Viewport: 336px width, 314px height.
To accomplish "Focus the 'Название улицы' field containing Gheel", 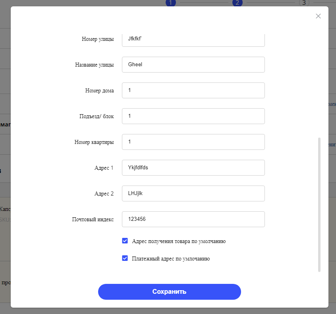I will click(193, 65).
